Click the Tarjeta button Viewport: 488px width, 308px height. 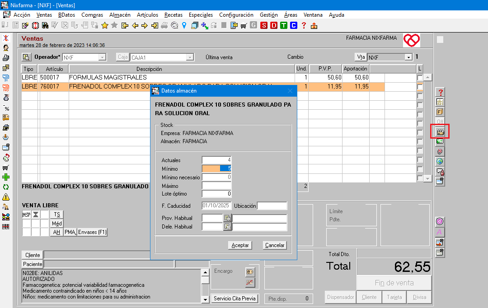pyautogui.click(x=394, y=297)
